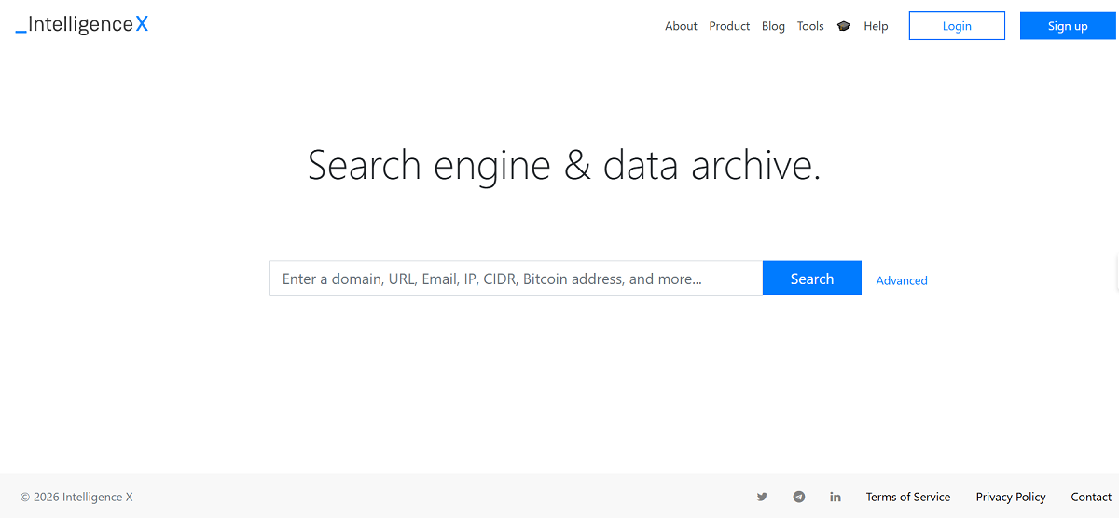1119x518 pixels.
Task: Open the LinkedIn icon in footer
Action: coord(836,497)
